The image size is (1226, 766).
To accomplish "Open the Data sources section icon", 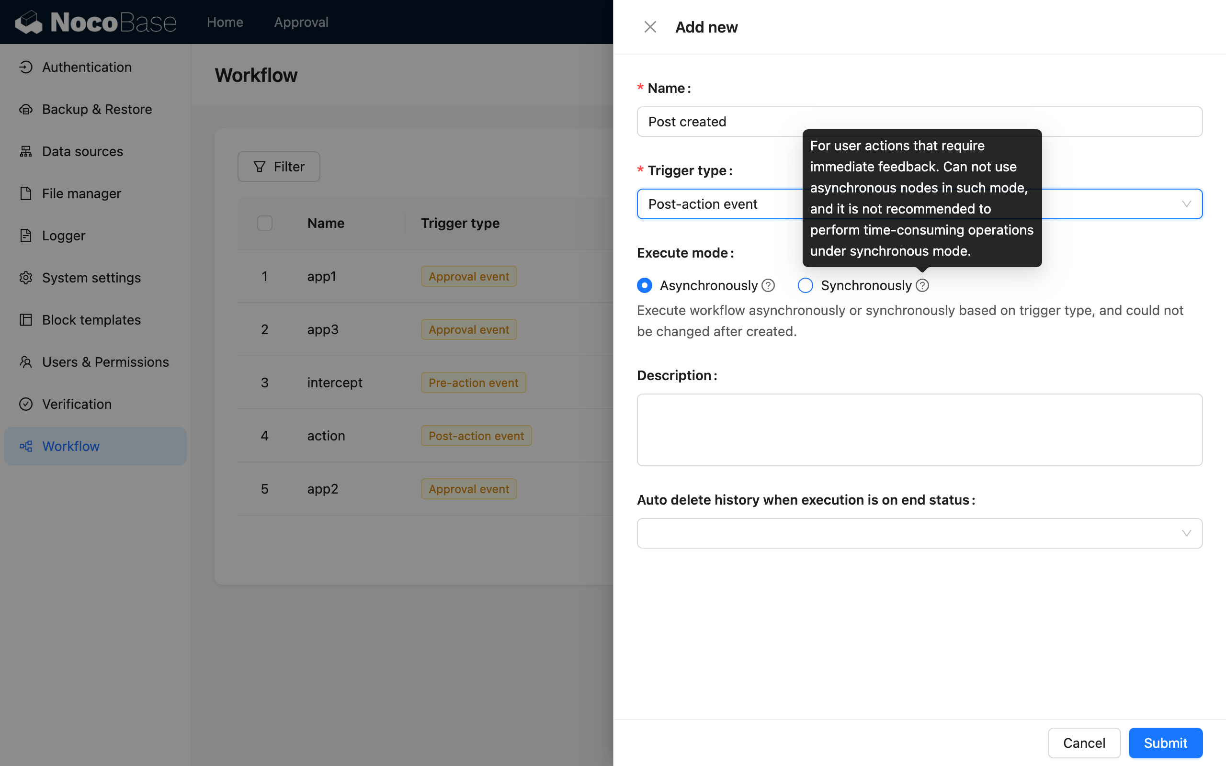I will tap(26, 151).
